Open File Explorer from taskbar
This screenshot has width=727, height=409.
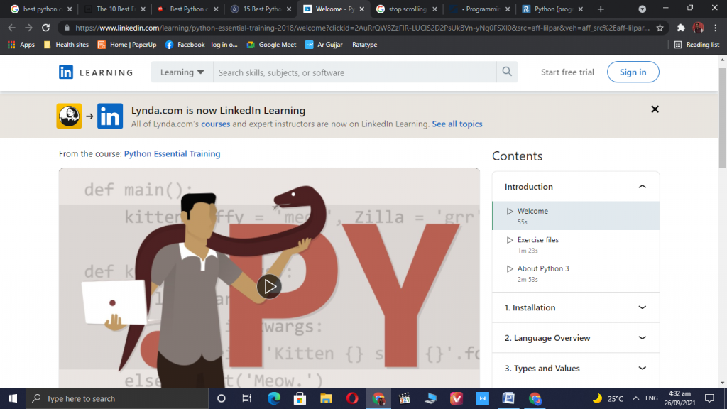click(x=326, y=398)
